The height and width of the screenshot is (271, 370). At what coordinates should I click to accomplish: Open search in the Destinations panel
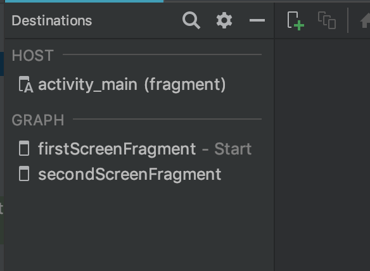[x=191, y=20]
